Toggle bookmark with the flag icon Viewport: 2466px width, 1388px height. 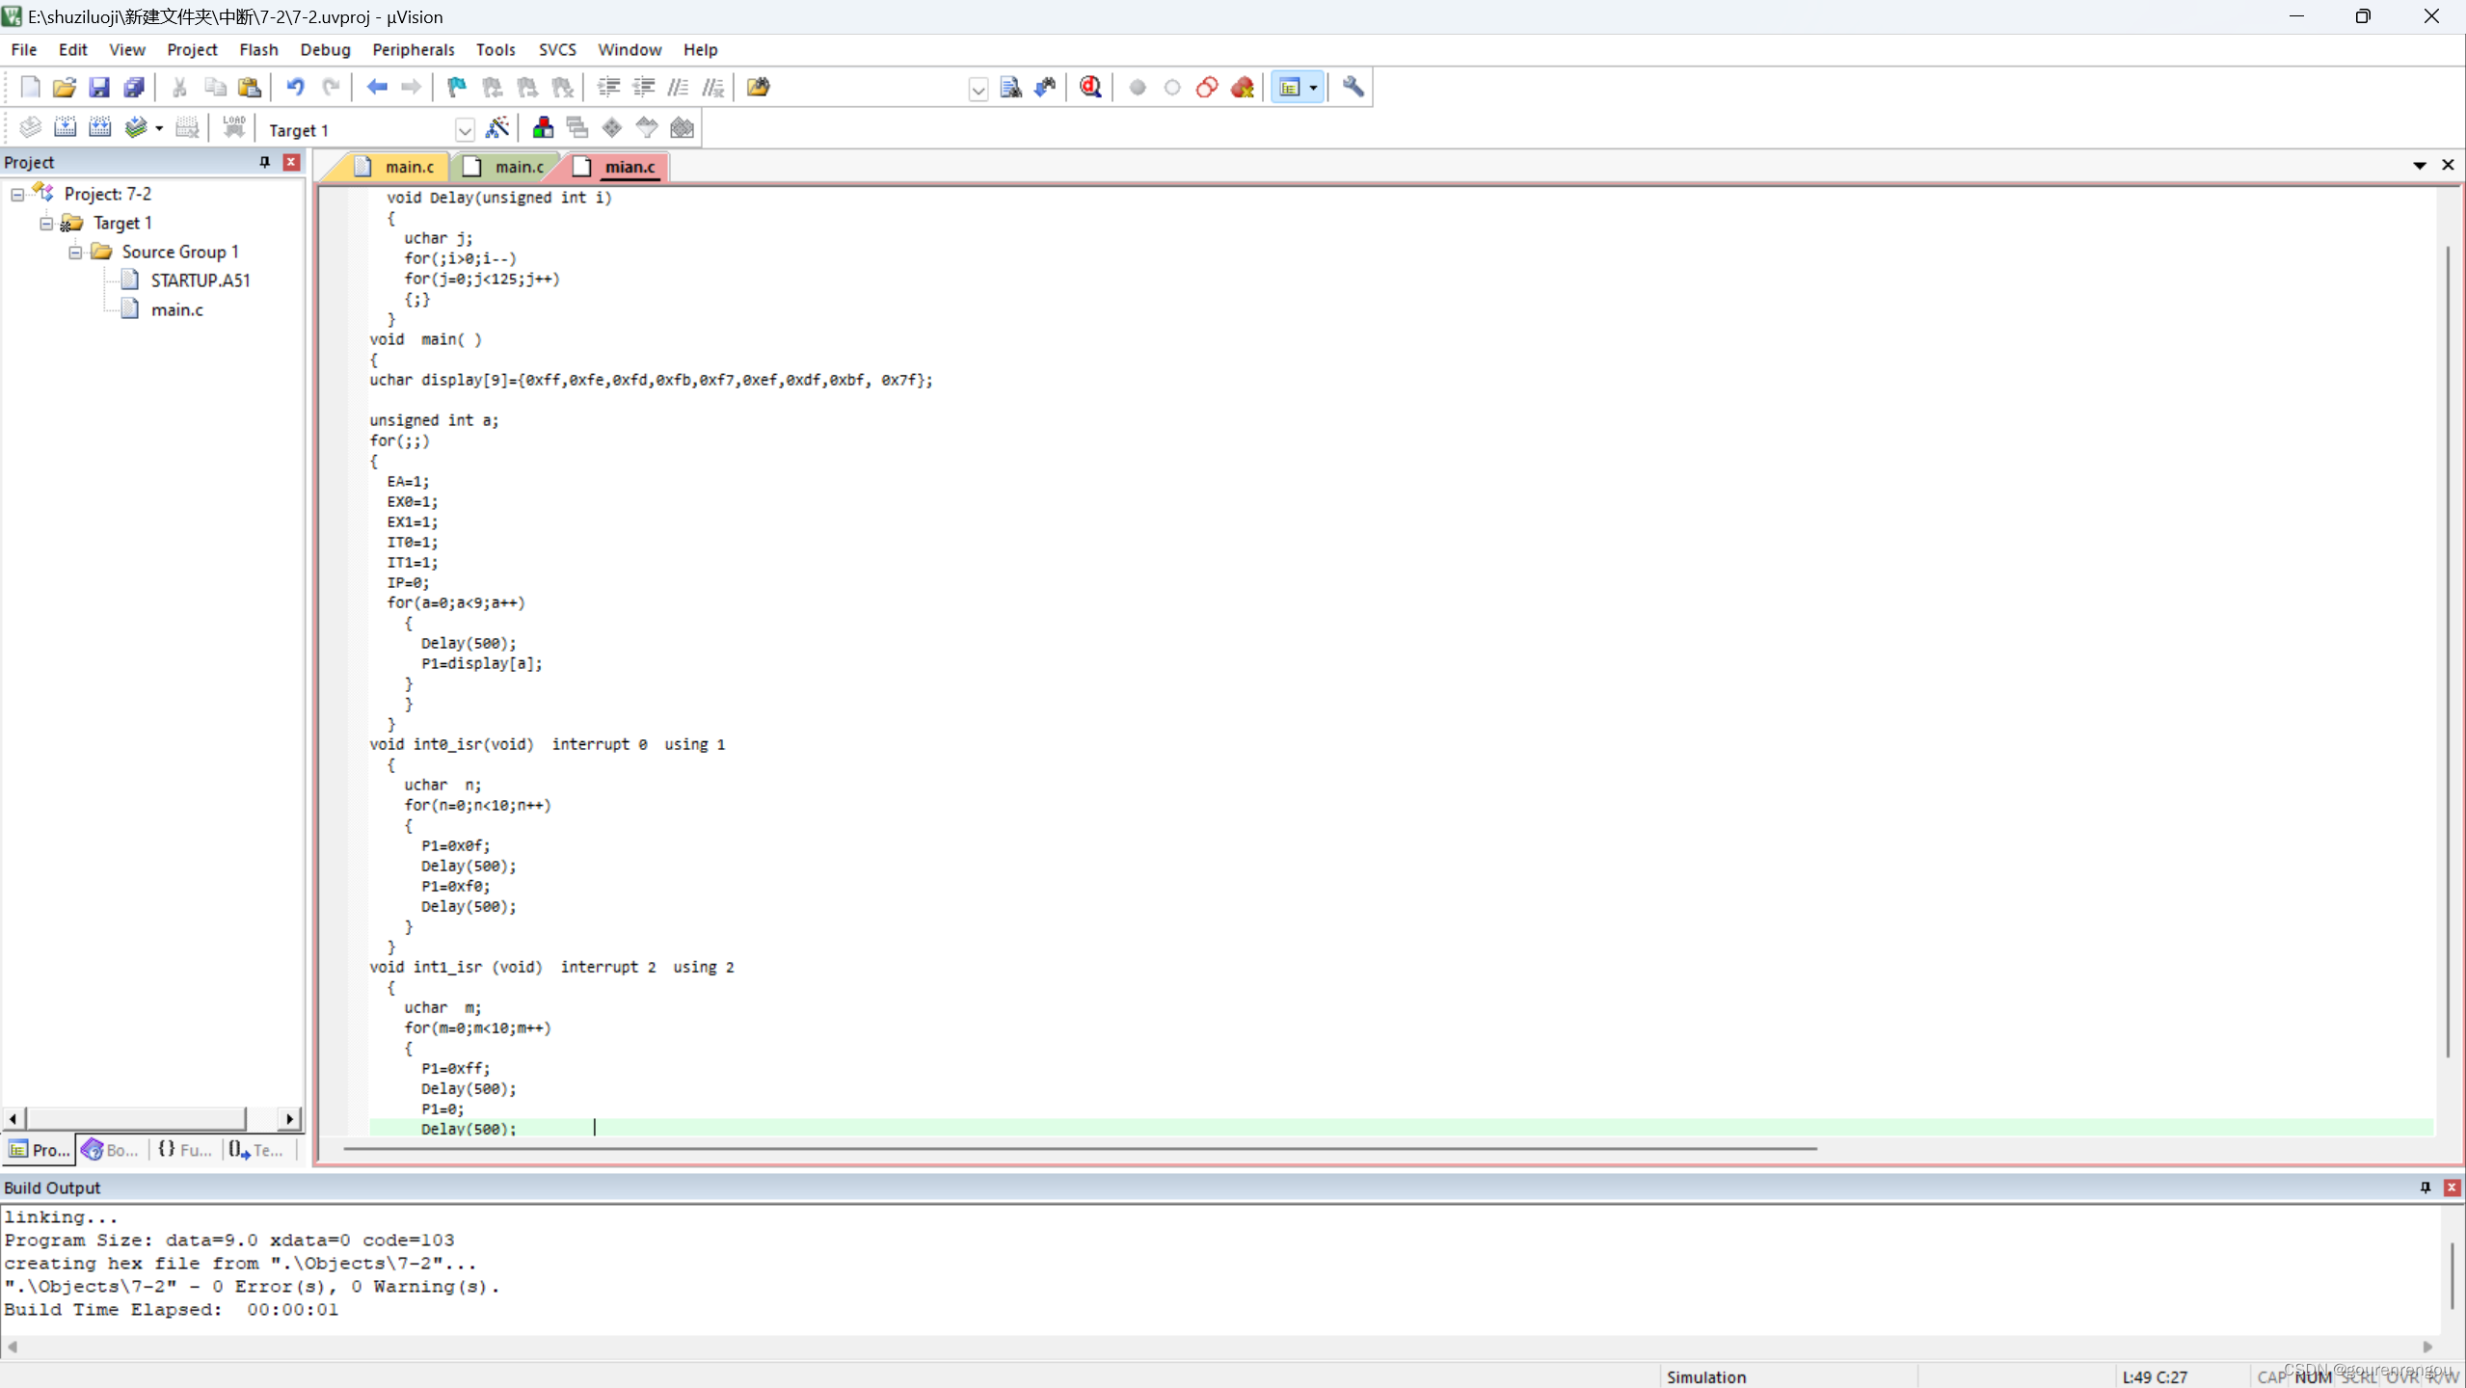456,88
